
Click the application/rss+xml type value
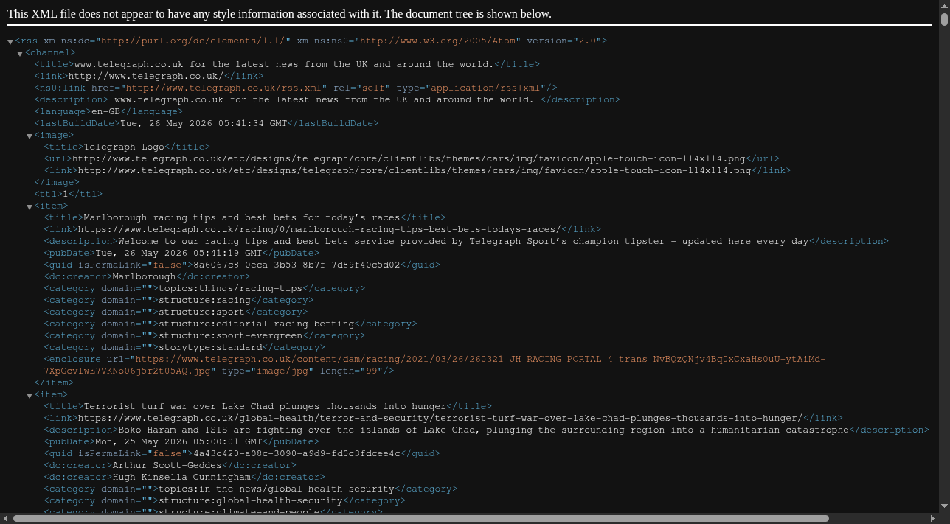pos(485,88)
